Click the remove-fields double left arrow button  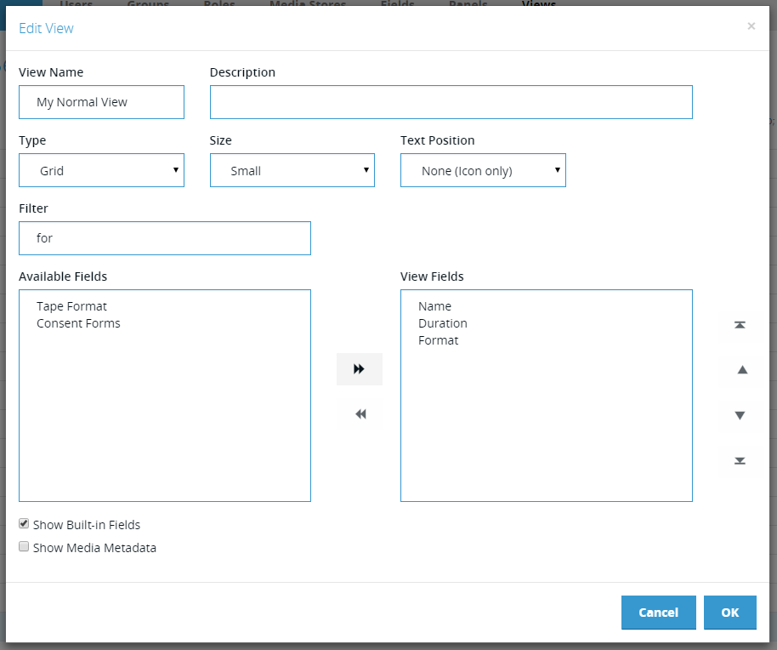(x=360, y=414)
